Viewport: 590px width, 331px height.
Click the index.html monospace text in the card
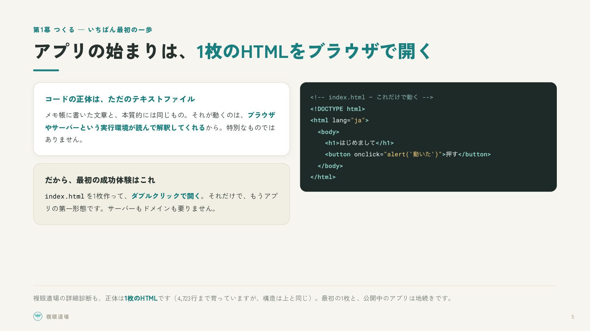[65, 196]
